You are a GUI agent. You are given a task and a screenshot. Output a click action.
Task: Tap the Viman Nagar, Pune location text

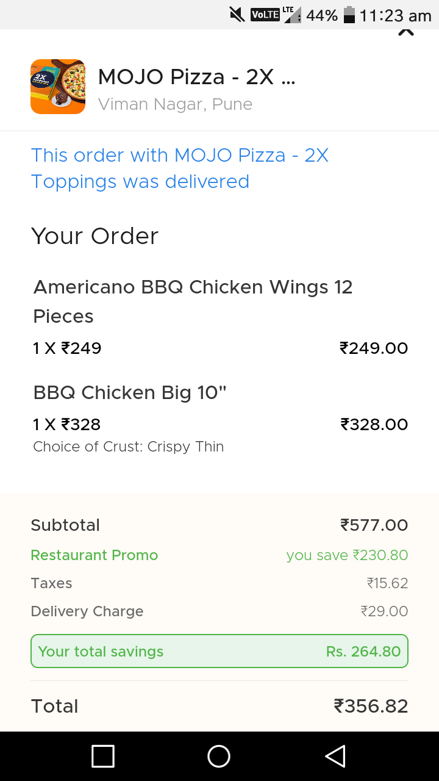[175, 104]
